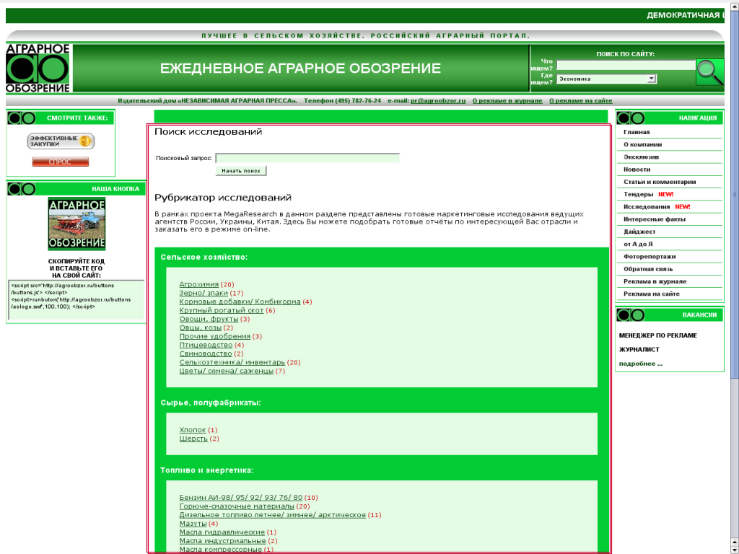Click the logo icon beside Смотрите также
The height and width of the screenshot is (554, 739).
[22, 118]
